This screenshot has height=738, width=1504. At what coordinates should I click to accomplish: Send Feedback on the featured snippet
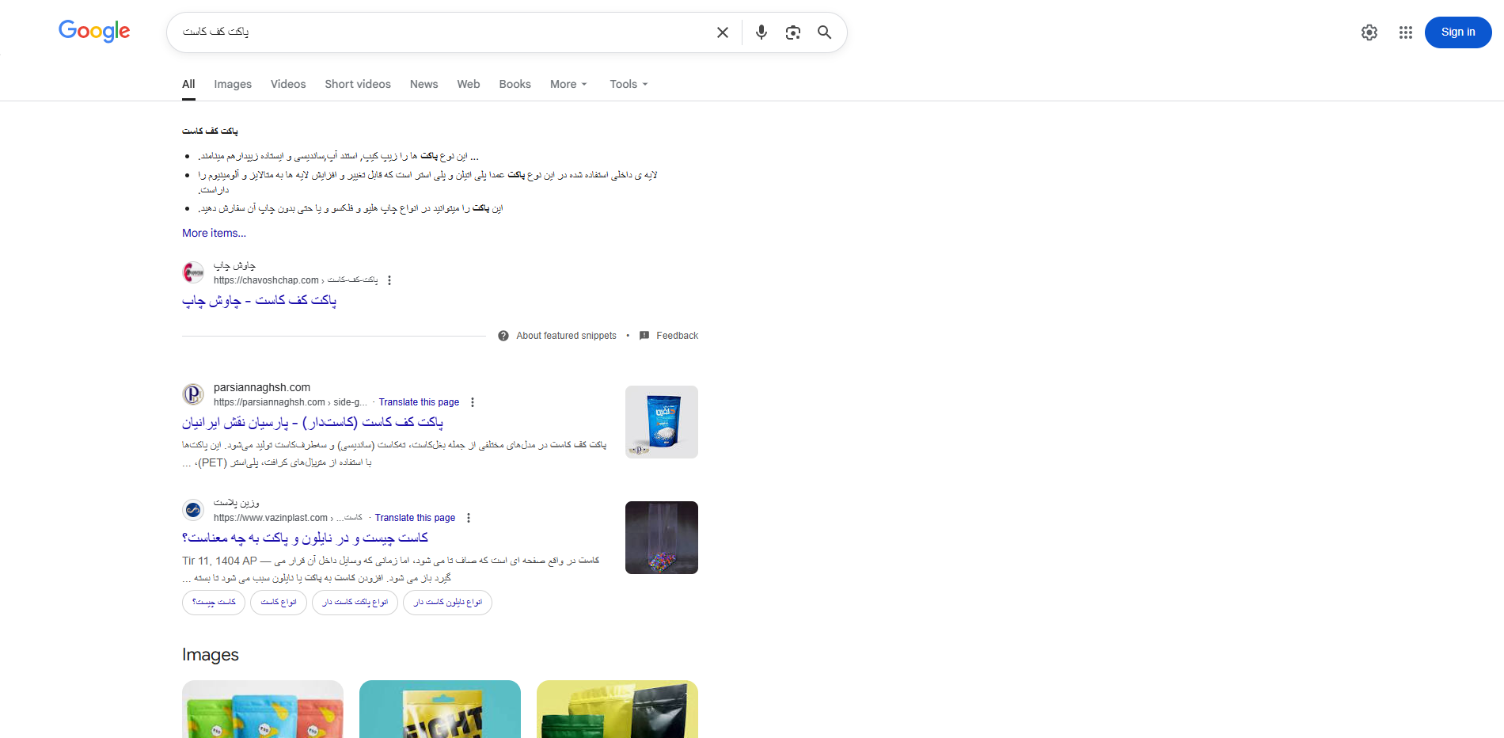677,336
